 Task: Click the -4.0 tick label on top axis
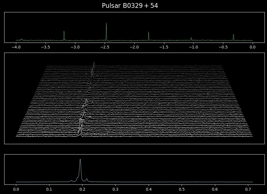(16, 47)
